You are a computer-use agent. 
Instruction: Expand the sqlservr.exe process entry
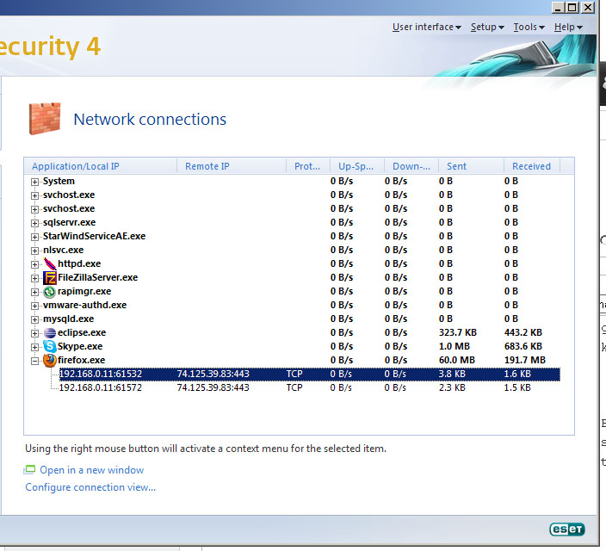[35, 223]
